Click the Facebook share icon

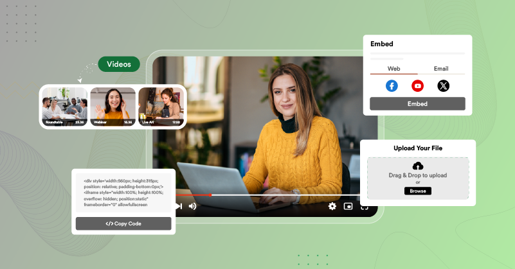click(392, 86)
